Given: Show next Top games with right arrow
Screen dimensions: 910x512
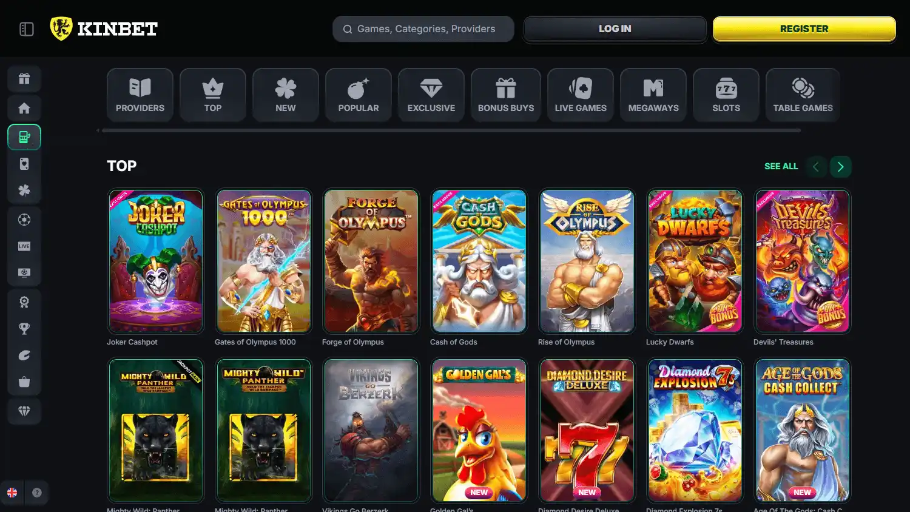Looking at the screenshot, I should pyautogui.click(x=841, y=167).
